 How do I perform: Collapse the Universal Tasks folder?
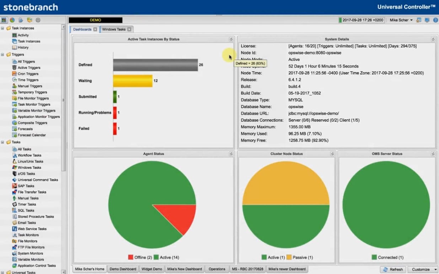pyautogui.click(x=3, y=272)
